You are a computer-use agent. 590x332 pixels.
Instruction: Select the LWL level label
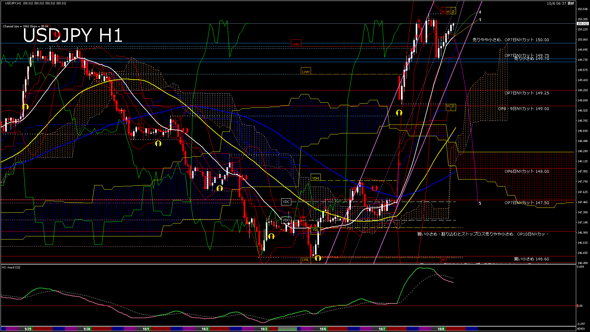coord(305,260)
